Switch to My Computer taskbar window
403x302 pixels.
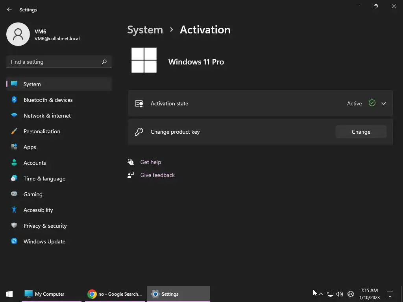coord(52,294)
